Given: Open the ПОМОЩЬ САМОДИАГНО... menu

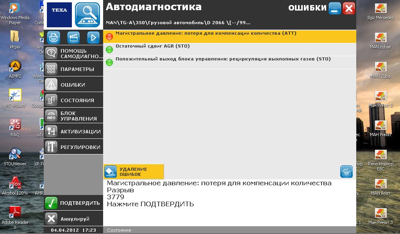Looking at the screenshot, I should pyautogui.click(x=73, y=53).
